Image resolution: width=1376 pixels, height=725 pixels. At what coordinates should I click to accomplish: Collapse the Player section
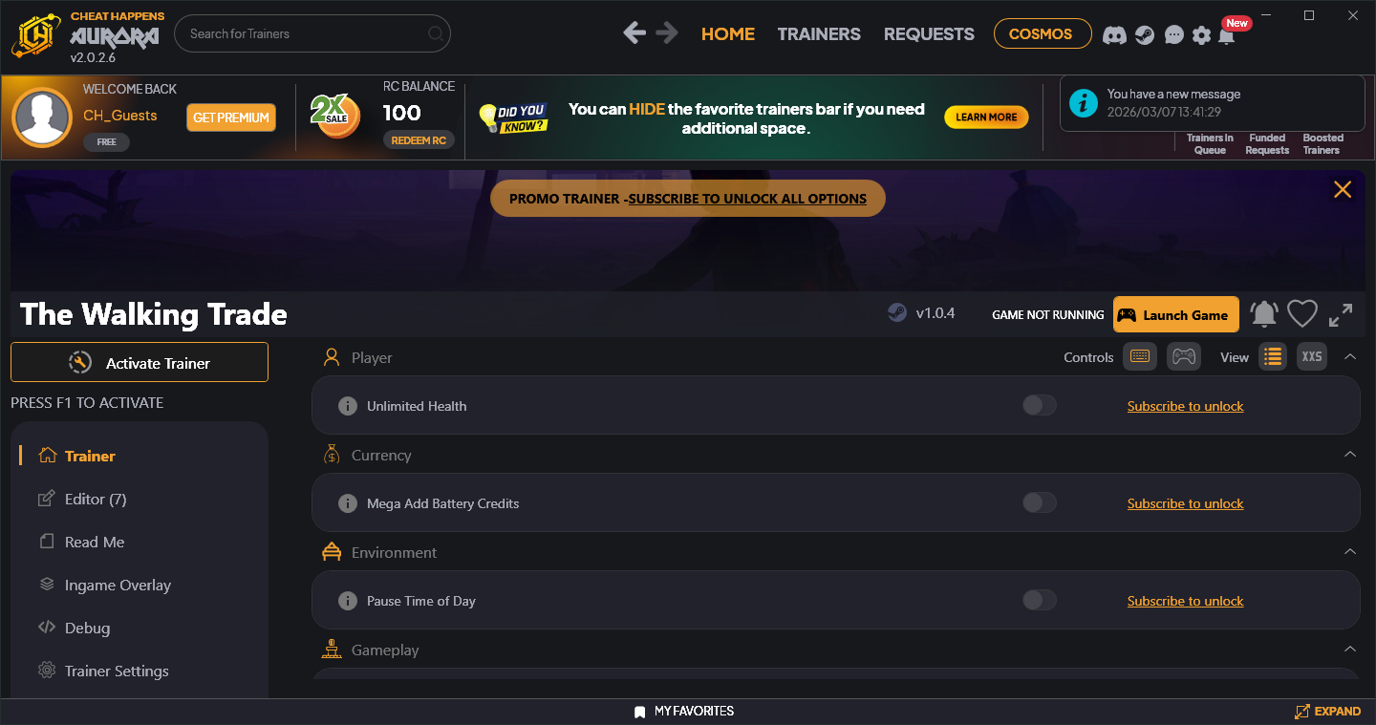click(1350, 356)
